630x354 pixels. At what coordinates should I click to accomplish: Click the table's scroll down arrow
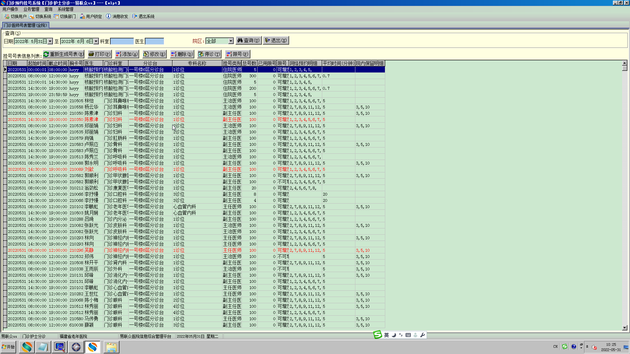pyautogui.click(x=624, y=327)
